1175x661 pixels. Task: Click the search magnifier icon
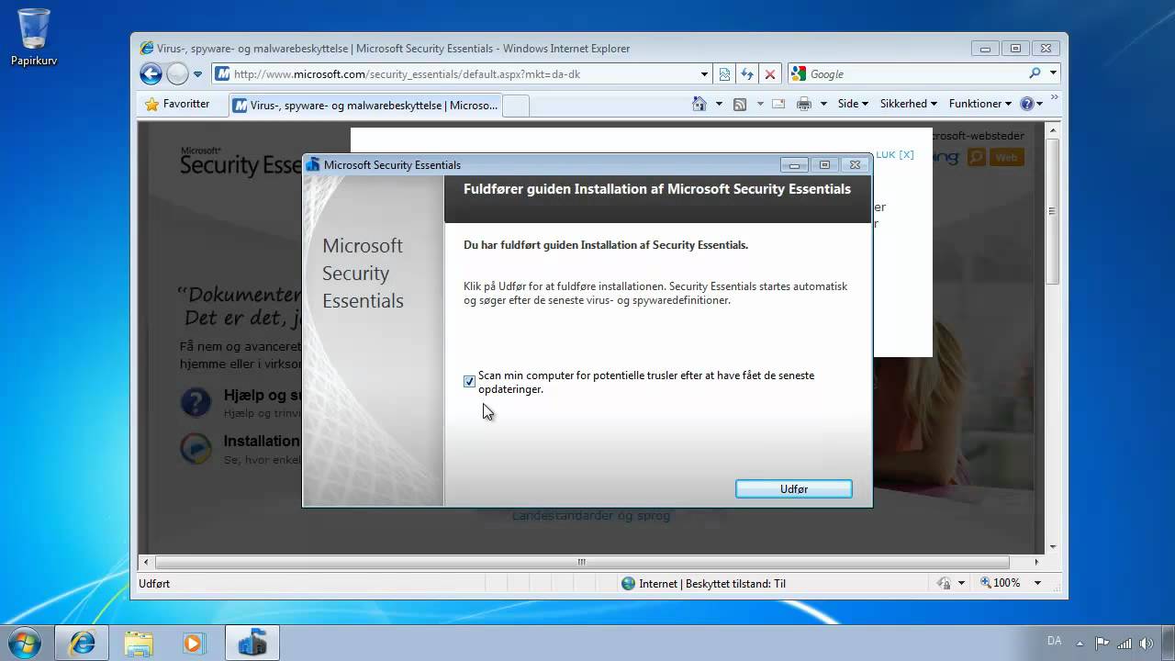[1035, 73]
